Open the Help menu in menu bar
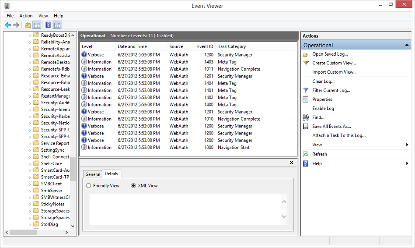 coord(59,16)
